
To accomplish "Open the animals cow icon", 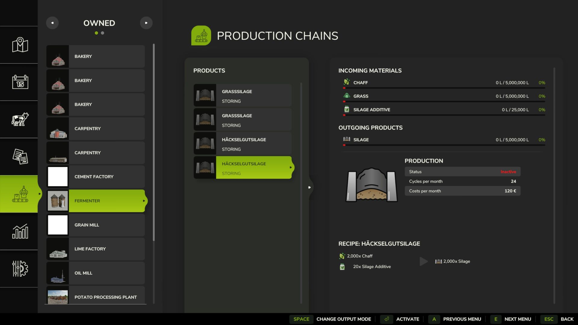I will tap(20, 119).
